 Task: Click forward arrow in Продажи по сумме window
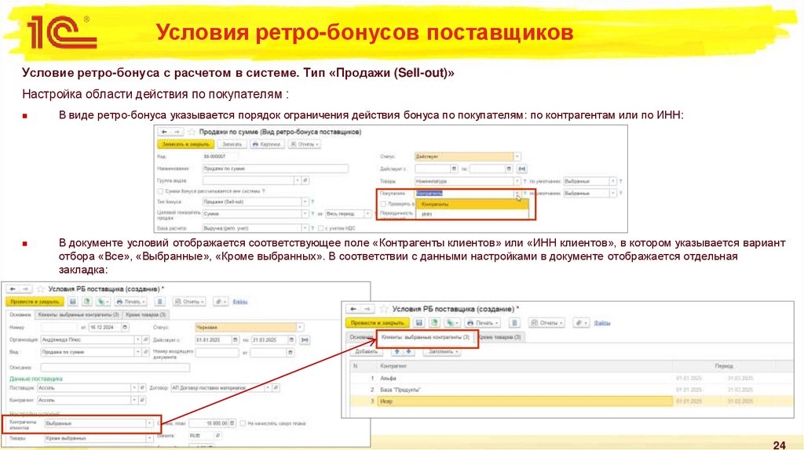coord(176,132)
